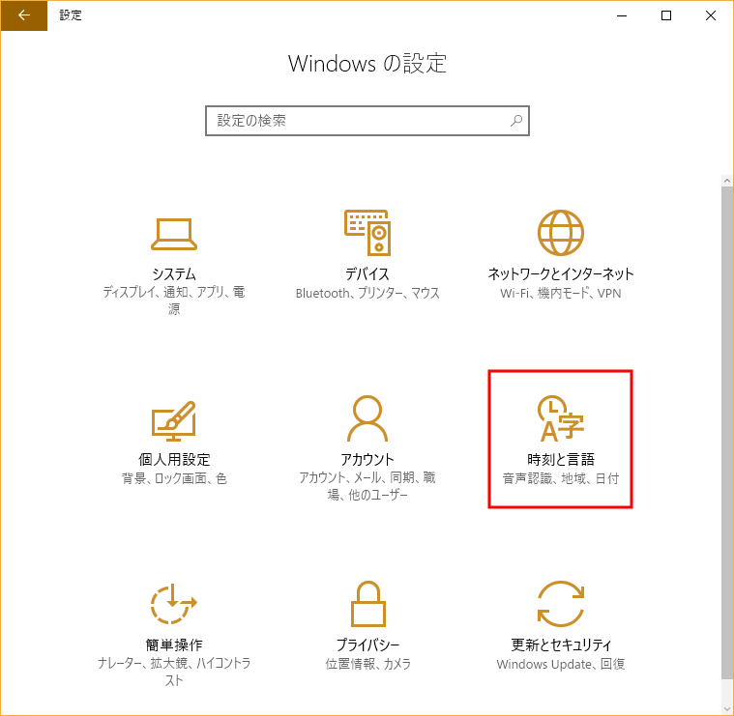The height and width of the screenshot is (716, 734).
Task: Click the Windows Update、回復 description text
Action: [x=561, y=664]
